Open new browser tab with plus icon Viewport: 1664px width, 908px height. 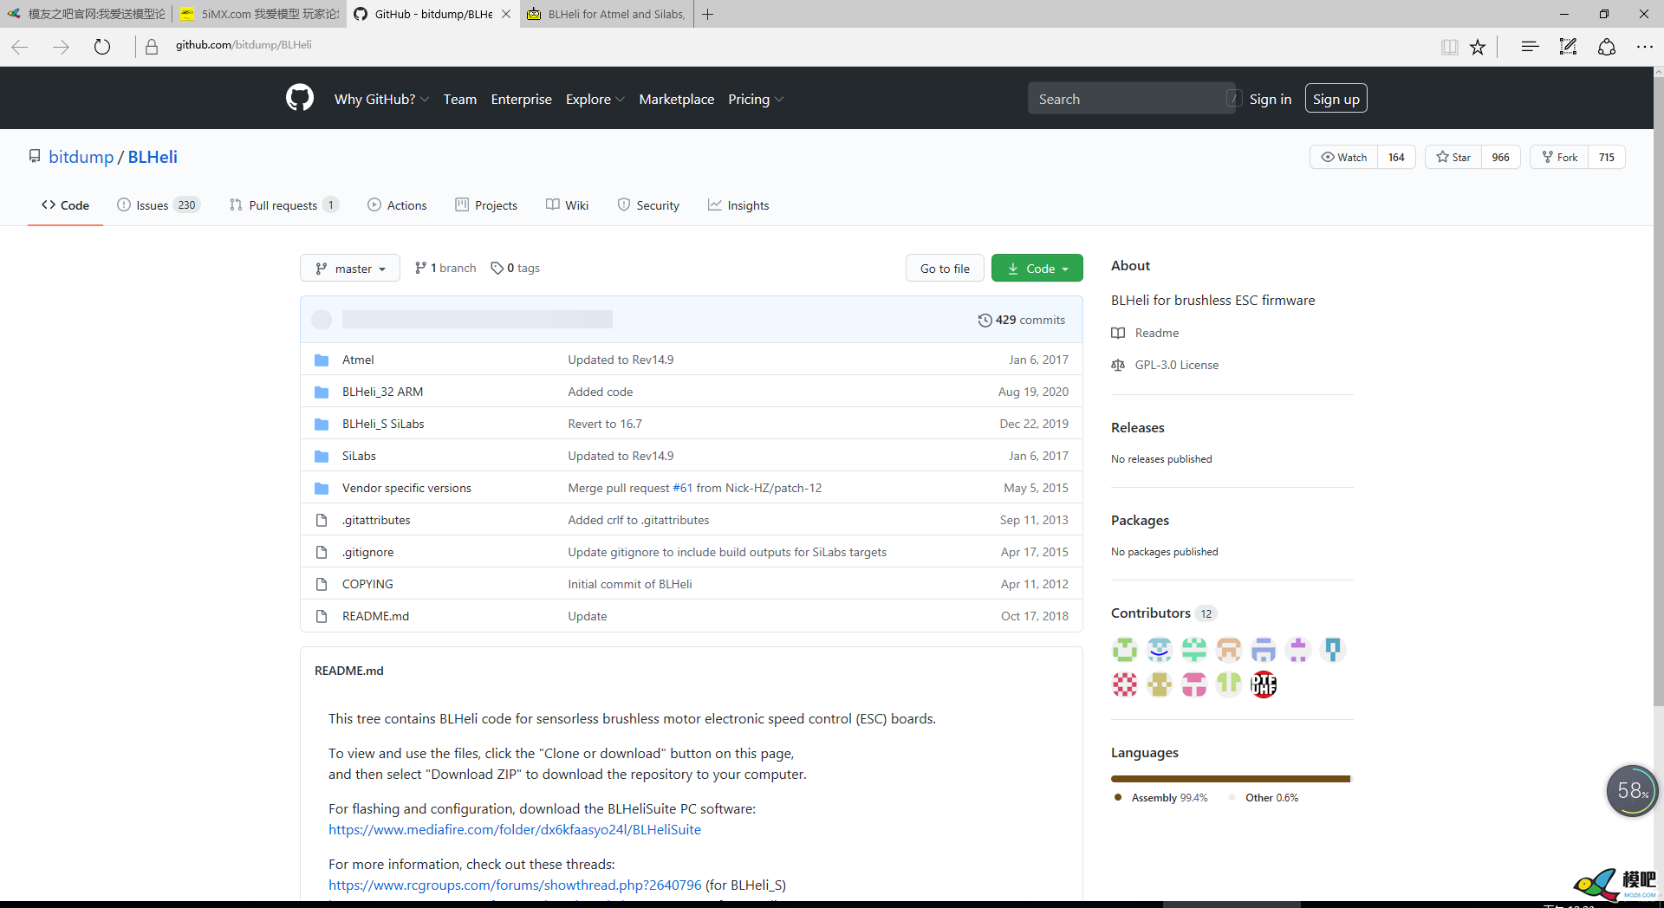click(708, 14)
